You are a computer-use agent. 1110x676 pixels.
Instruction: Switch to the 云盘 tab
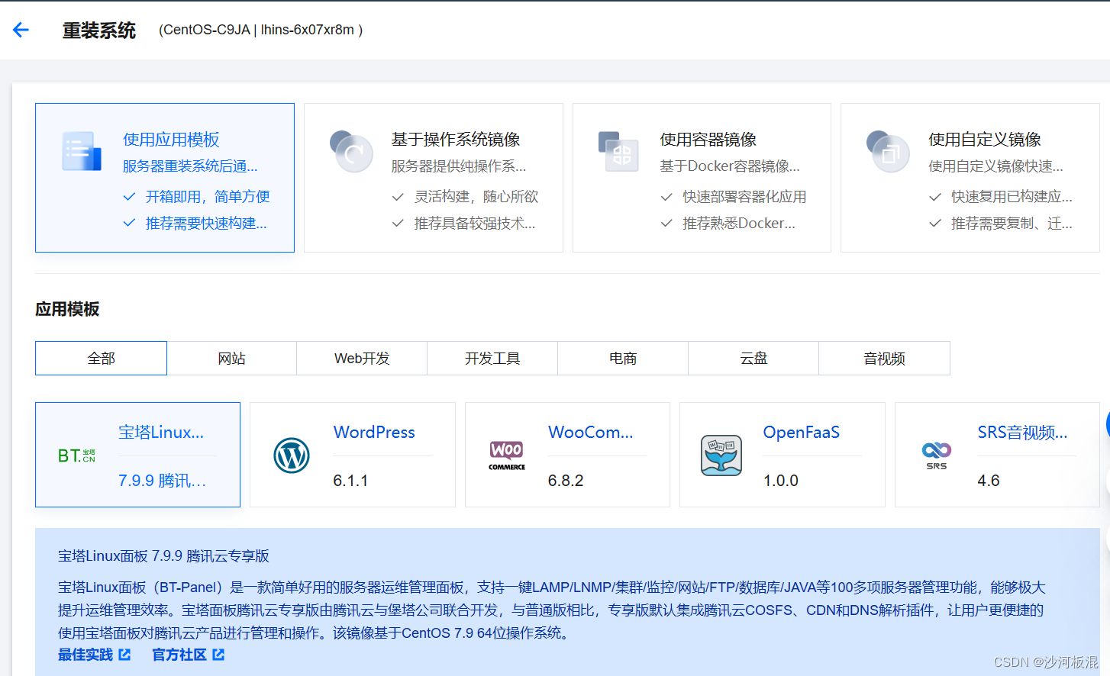pyautogui.click(x=753, y=359)
